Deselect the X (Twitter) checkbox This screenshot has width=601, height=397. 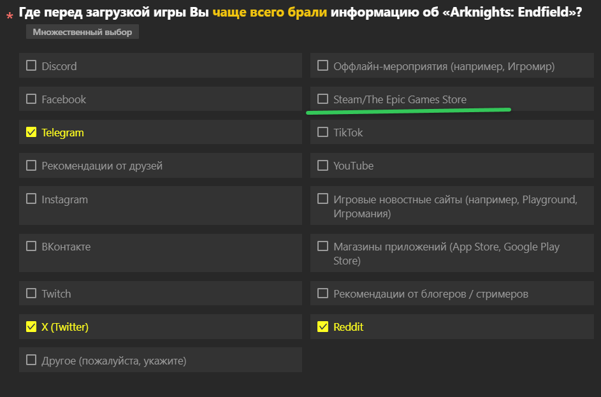(x=31, y=326)
